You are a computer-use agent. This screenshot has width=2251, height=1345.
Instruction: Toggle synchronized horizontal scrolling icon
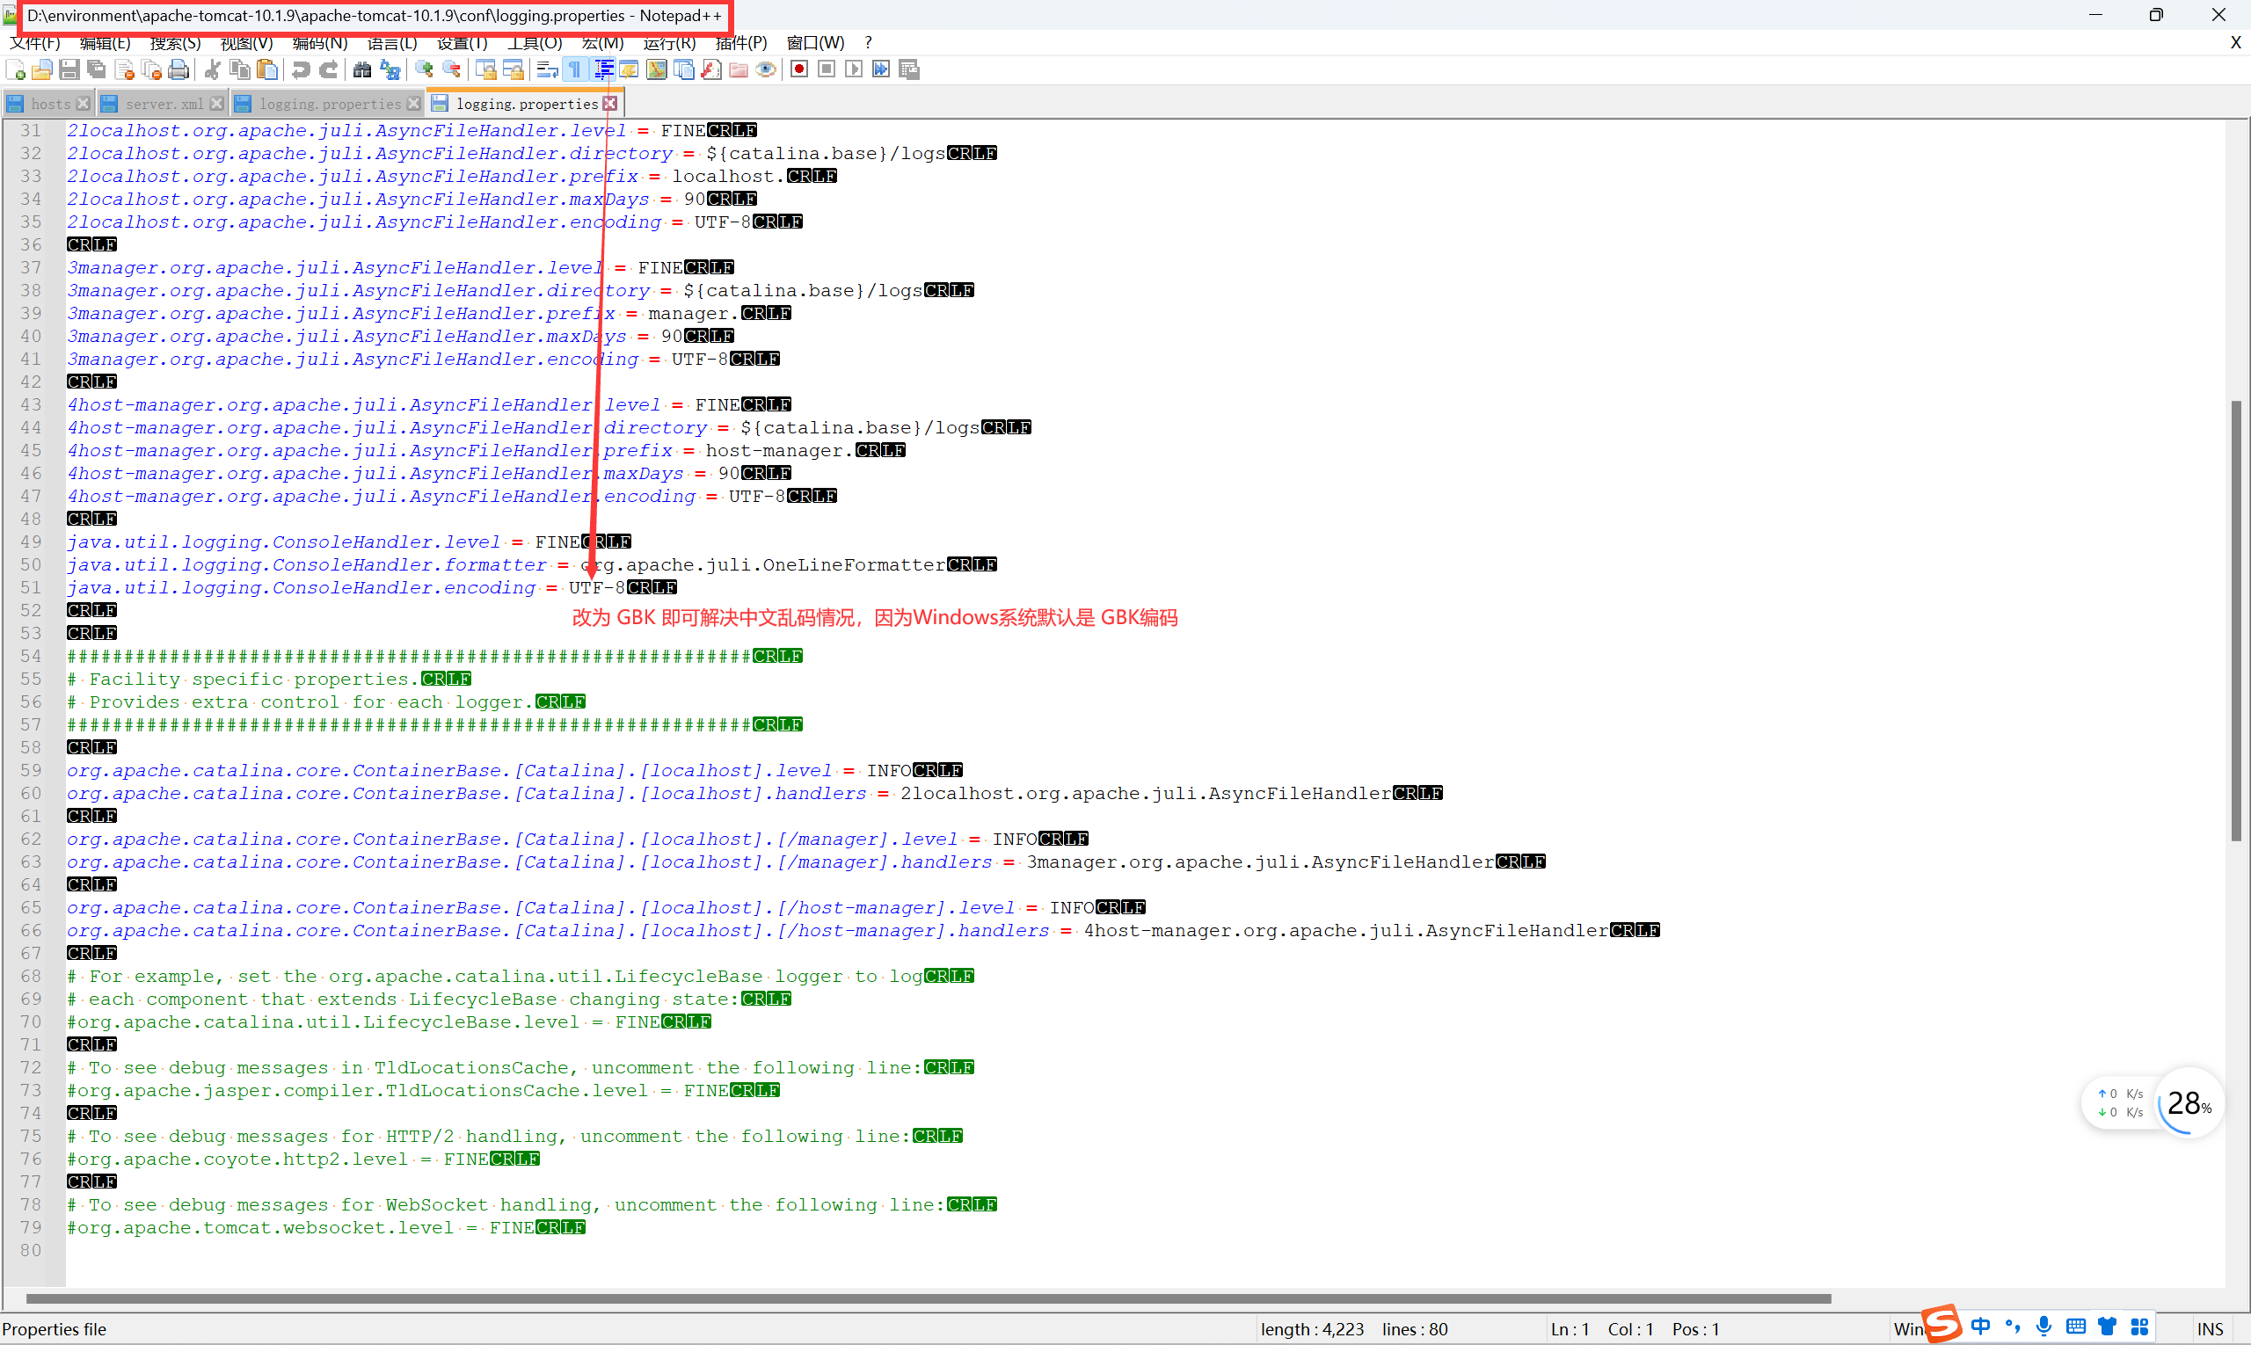(513, 69)
